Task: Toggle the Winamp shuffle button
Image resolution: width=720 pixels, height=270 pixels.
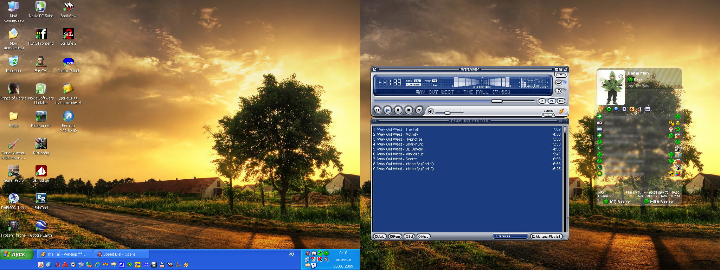Action: pyautogui.click(x=558, y=91)
